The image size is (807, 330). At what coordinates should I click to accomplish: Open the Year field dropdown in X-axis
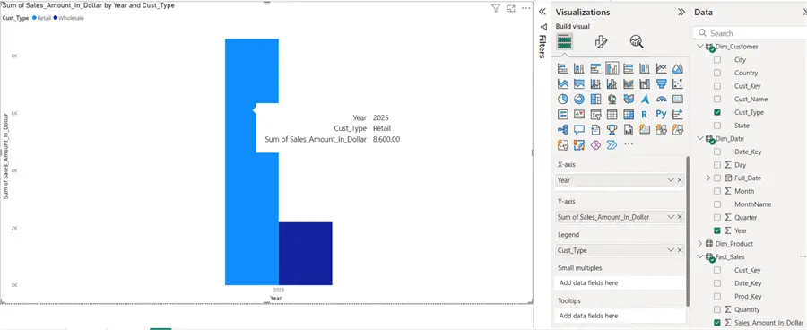pyautogui.click(x=671, y=180)
